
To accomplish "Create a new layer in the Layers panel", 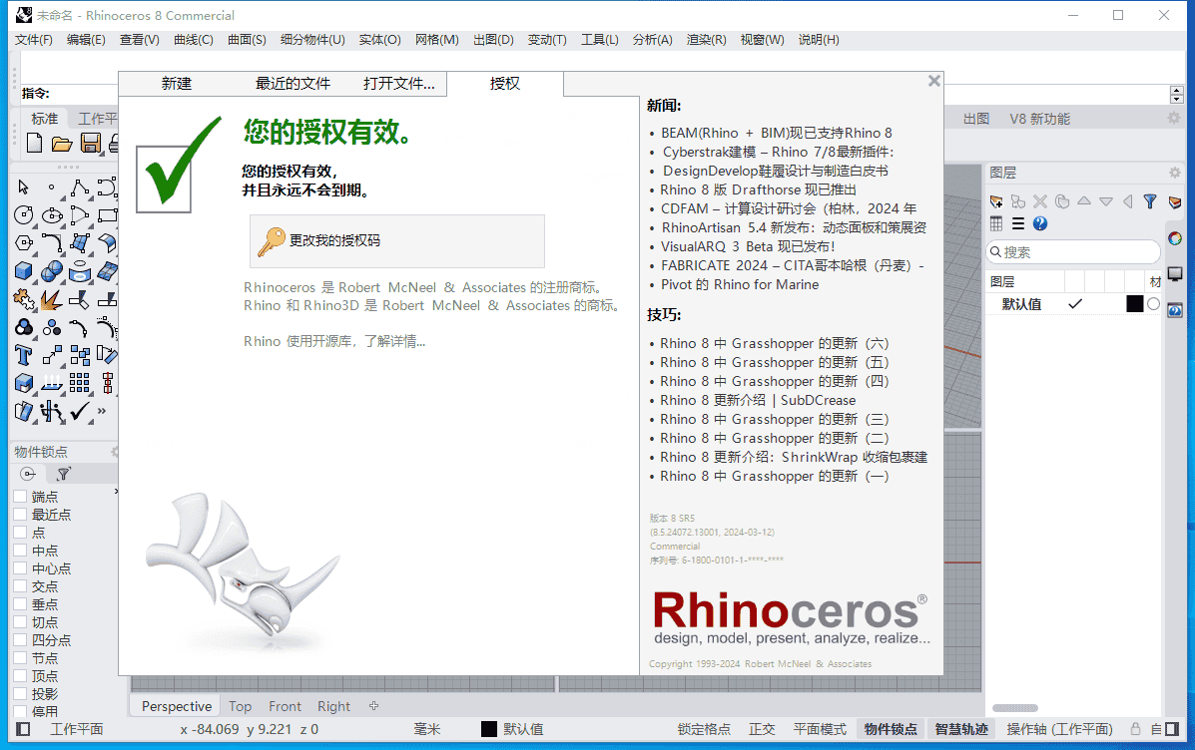I will (x=995, y=201).
